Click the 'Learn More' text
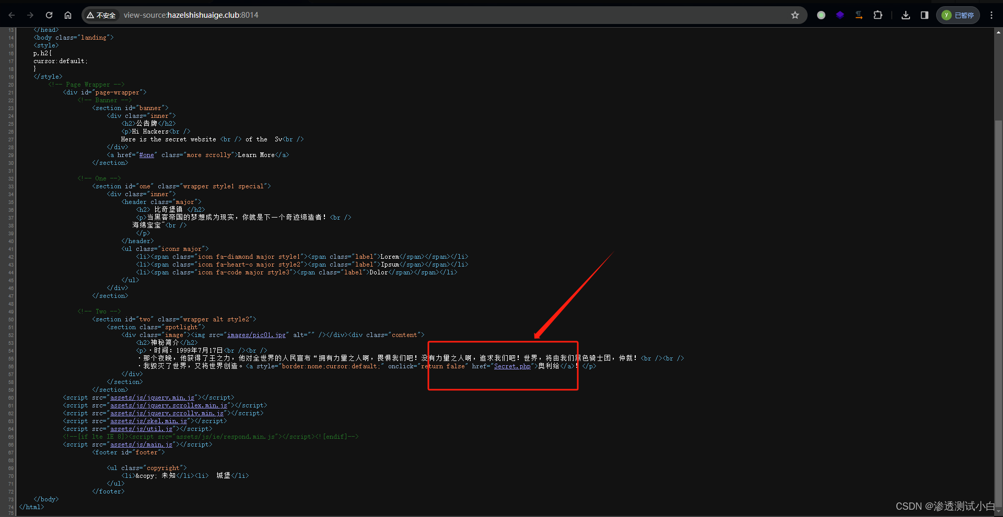Viewport: 1003px width, 517px height. pos(256,155)
